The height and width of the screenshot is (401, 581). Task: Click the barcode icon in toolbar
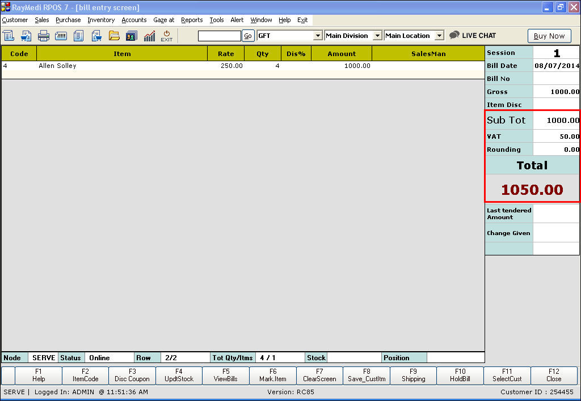pos(61,36)
